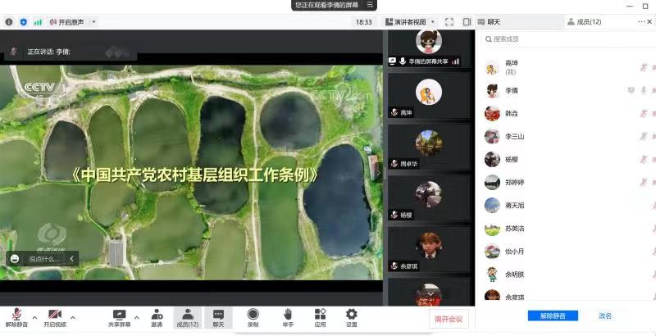The height and width of the screenshot is (336, 656).
Task: Select member 李三山 in member list
Action: tap(569, 136)
